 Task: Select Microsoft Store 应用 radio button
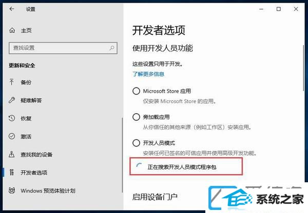[x=136, y=91]
